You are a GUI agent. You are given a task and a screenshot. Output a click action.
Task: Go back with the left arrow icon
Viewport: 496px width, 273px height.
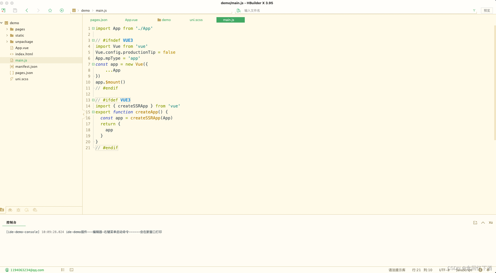27,10
